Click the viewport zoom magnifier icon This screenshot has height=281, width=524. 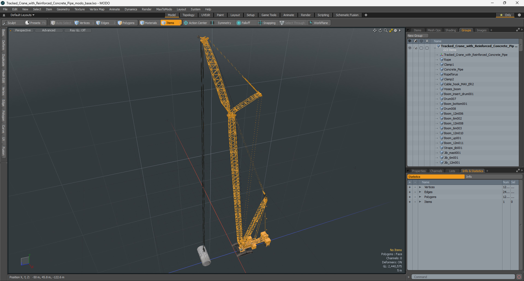(x=386, y=30)
